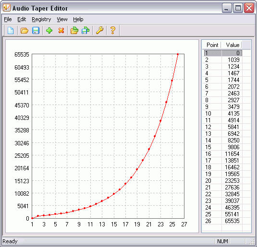Click the top curve point at 65535
Image resolution: width=257 pixels, height=247 pixels.
point(178,54)
